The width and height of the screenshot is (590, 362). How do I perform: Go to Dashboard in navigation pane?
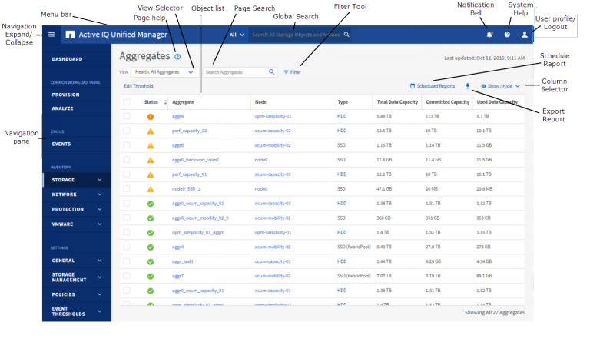point(67,59)
